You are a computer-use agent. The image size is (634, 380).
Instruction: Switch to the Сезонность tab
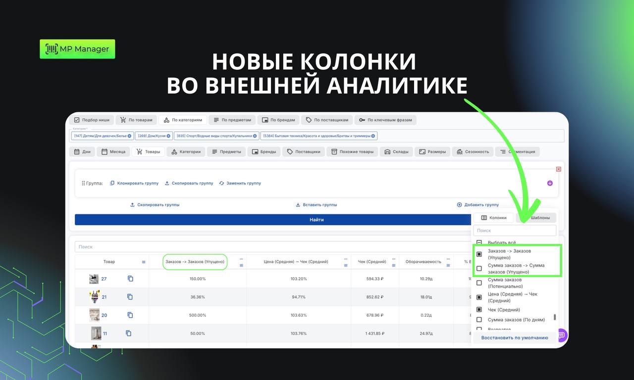[473, 152]
